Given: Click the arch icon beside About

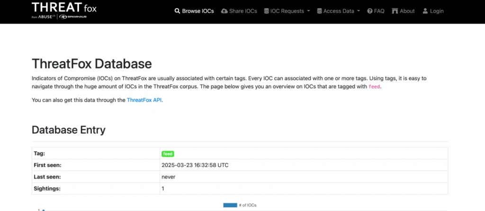Looking at the screenshot, I should [x=395, y=11].
